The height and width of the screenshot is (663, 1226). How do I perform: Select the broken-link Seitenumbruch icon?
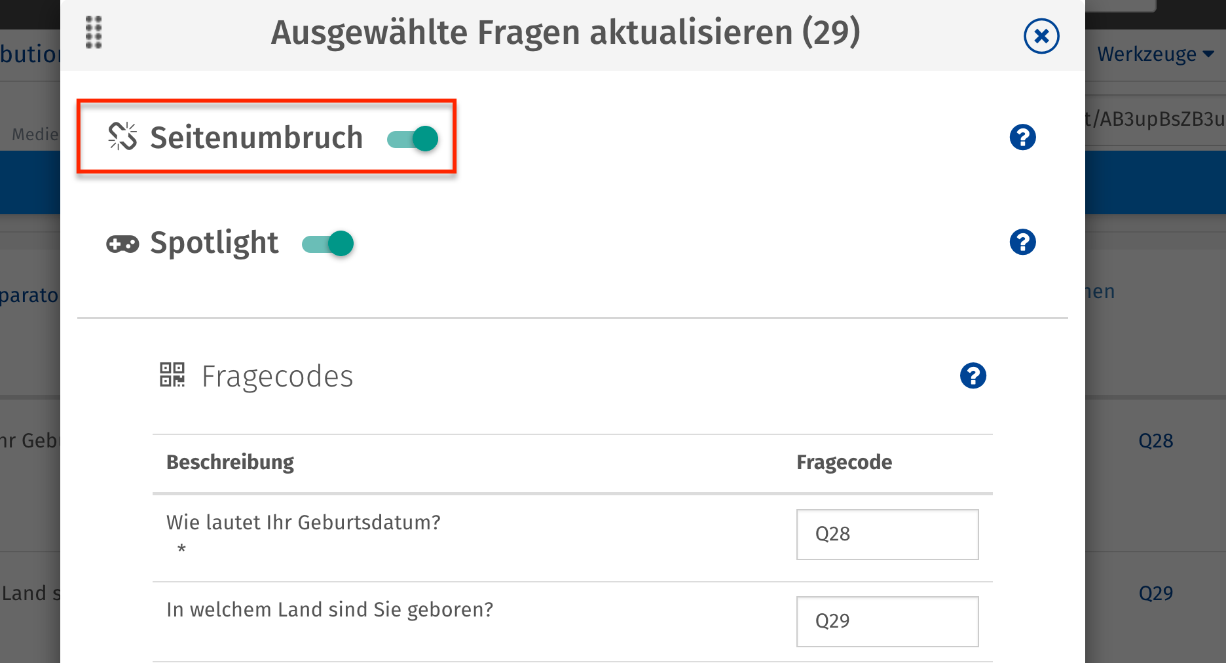tap(123, 136)
